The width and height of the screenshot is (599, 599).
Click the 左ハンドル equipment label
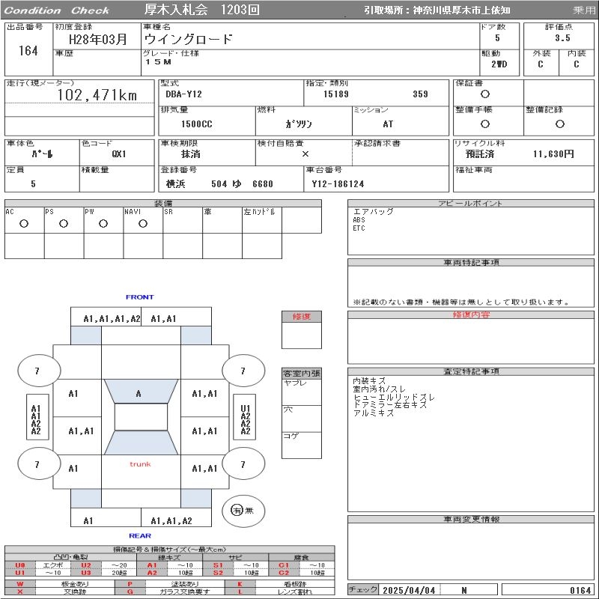tap(259, 212)
